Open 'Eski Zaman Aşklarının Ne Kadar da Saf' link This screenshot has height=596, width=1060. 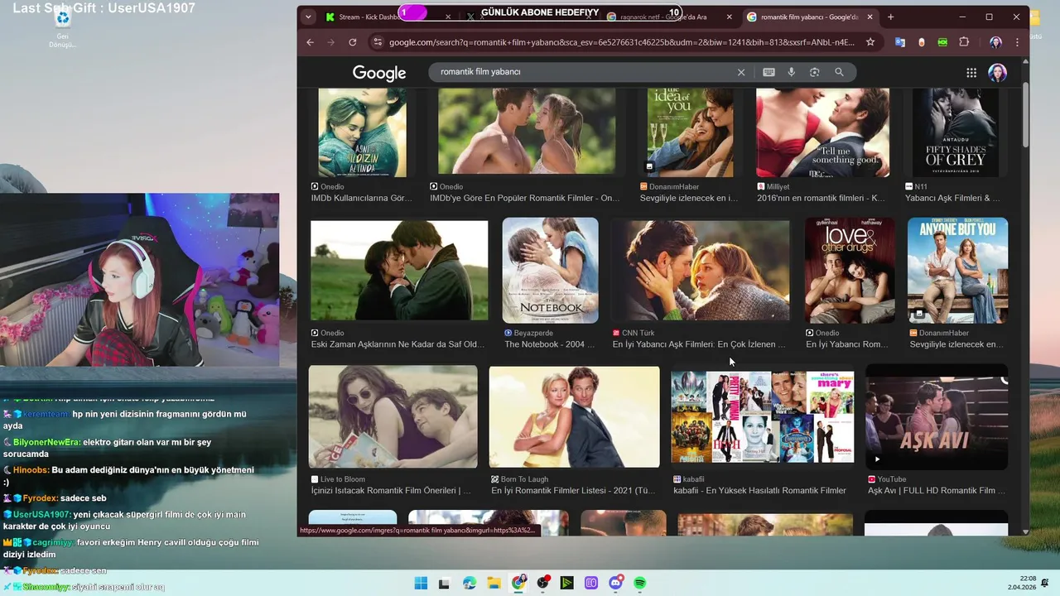(397, 344)
